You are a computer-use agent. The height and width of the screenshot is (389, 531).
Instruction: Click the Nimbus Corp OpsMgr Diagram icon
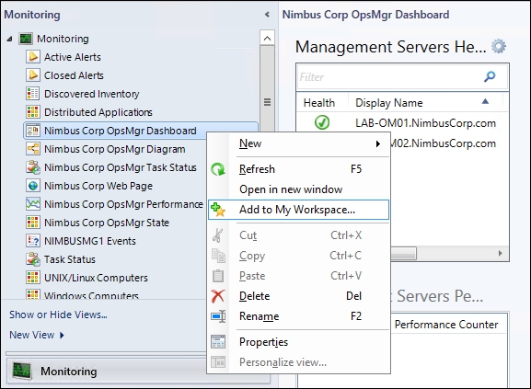(33, 149)
